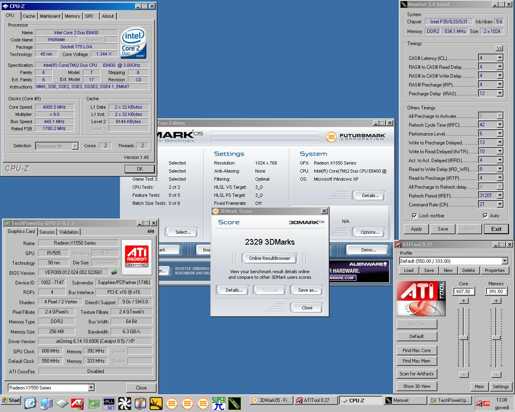Click the Demo... button in 3DMark05

(369, 250)
